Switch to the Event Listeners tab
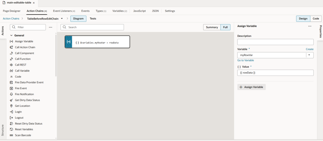 64,11
